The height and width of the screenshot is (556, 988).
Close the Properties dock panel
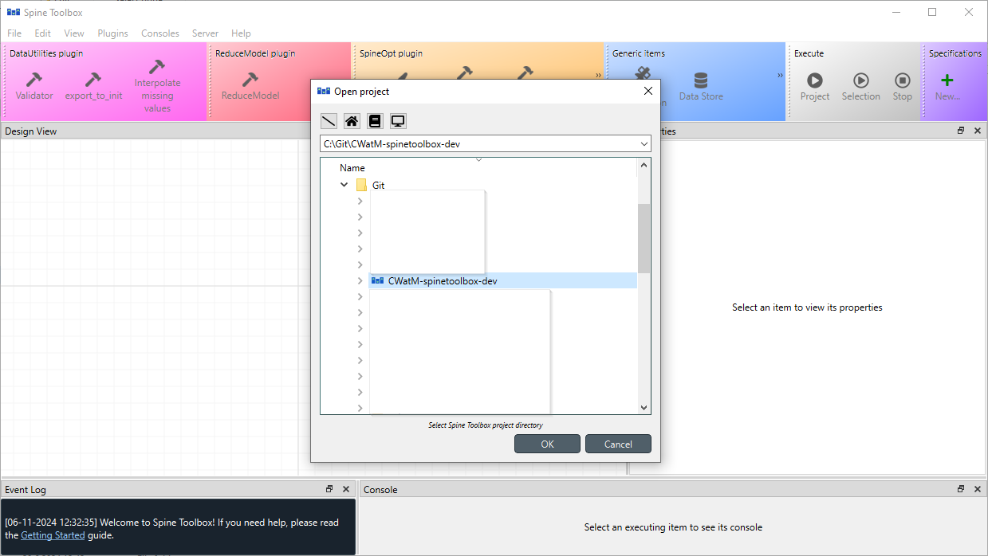pyautogui.click(x=978, y=131)
